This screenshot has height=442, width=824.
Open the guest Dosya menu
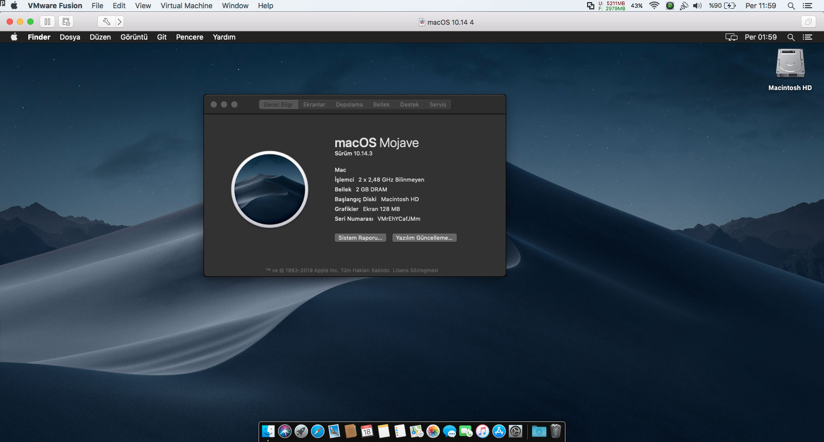(70, 37)
